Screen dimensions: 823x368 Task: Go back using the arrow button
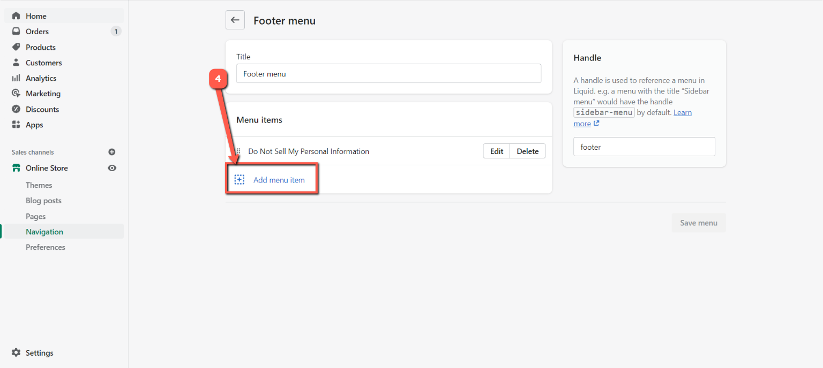tap(235, 20)
